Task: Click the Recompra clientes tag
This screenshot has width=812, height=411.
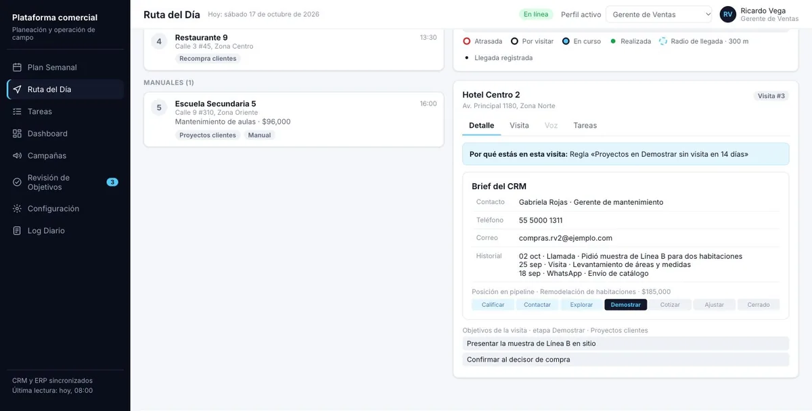Action: (208, 59)
